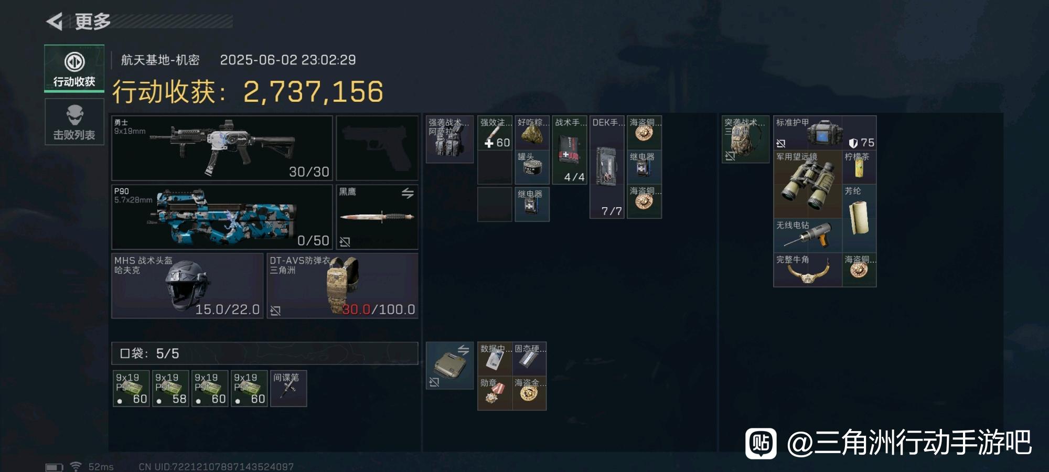Select the P90 weapon slot

coord(222,217)
